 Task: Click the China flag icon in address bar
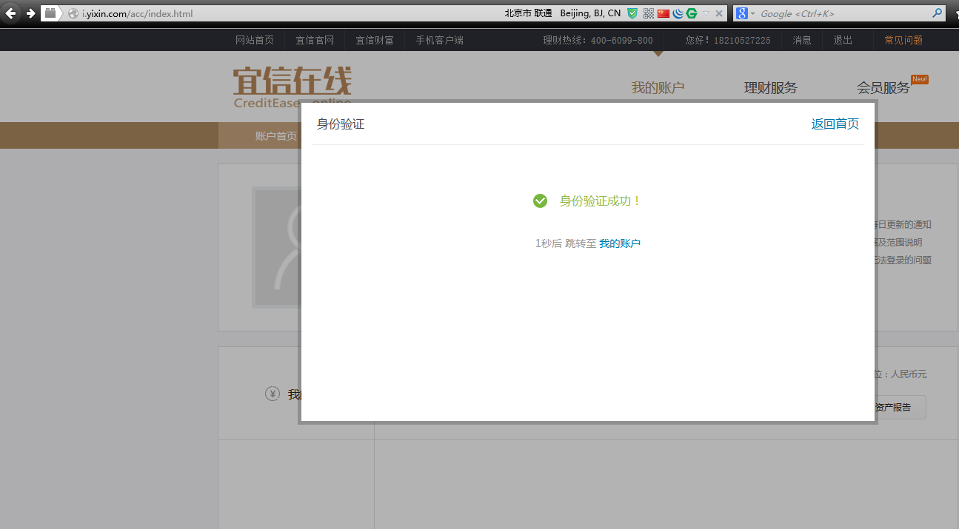tap(664, 13)
